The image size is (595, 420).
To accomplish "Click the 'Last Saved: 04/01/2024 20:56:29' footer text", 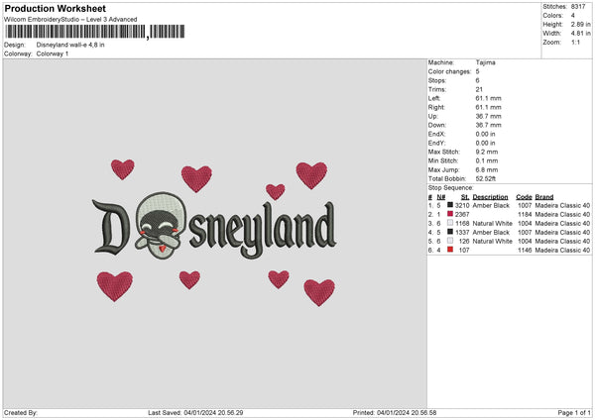I will pos(195,413).
